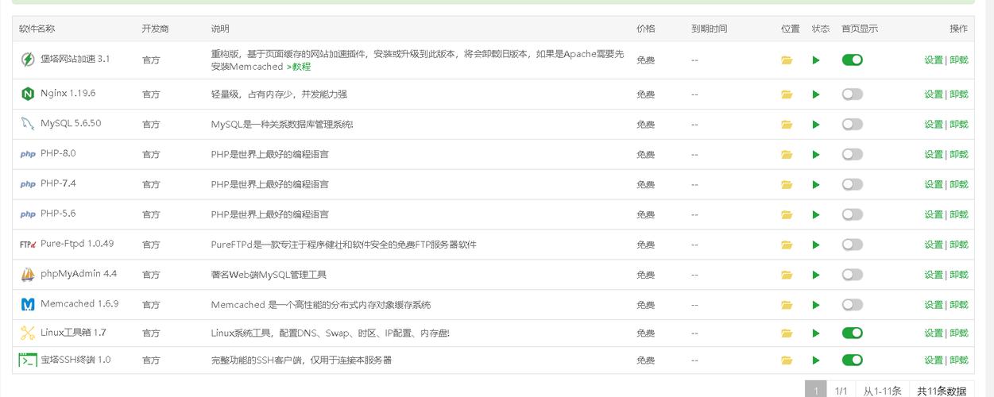Viewport: 994px width, 397px height.
Task: Click the 到期时间 column header
Action: point(709,29)
